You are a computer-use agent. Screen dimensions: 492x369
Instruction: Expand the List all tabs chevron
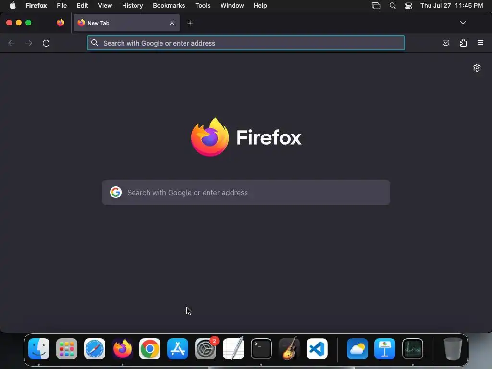[463, 23]
